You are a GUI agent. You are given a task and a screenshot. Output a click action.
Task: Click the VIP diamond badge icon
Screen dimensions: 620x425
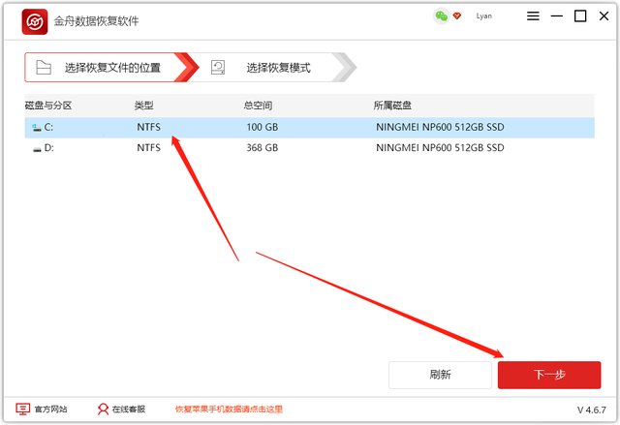tap(457, 15)
